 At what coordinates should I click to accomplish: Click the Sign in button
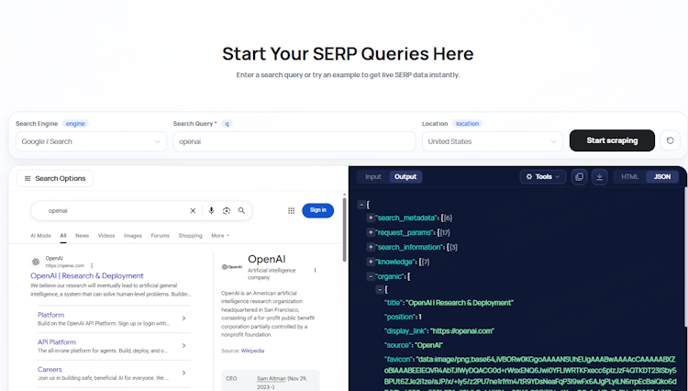(x=317, y=210)
